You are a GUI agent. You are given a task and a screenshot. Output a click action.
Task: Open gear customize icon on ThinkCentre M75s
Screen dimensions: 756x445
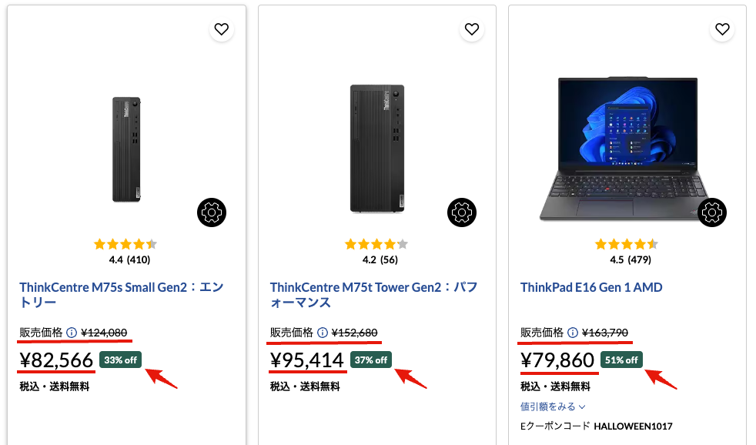[x=211, y=212]
